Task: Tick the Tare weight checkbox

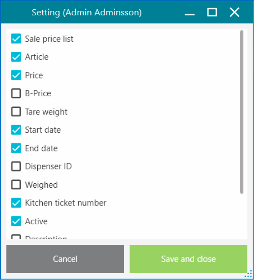Action: pos(16,112)
